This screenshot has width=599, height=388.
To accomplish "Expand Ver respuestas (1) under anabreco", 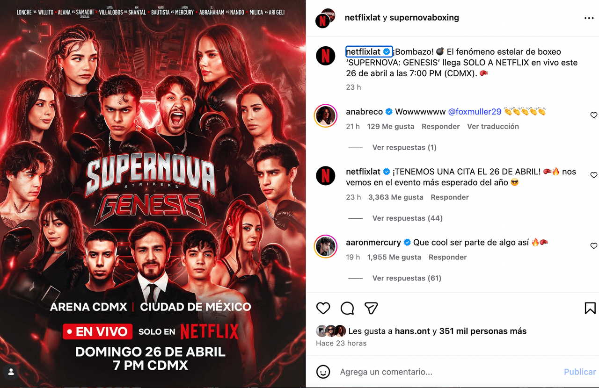I will pyautogui.click(x=404, y=147).
